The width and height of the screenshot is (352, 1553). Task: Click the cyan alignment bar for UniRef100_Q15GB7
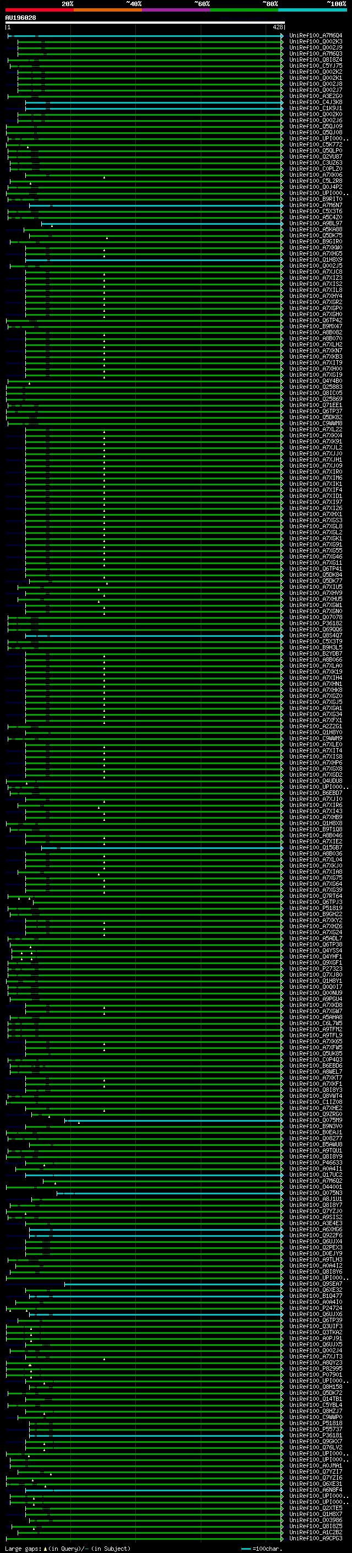click(x=162, y=848)
